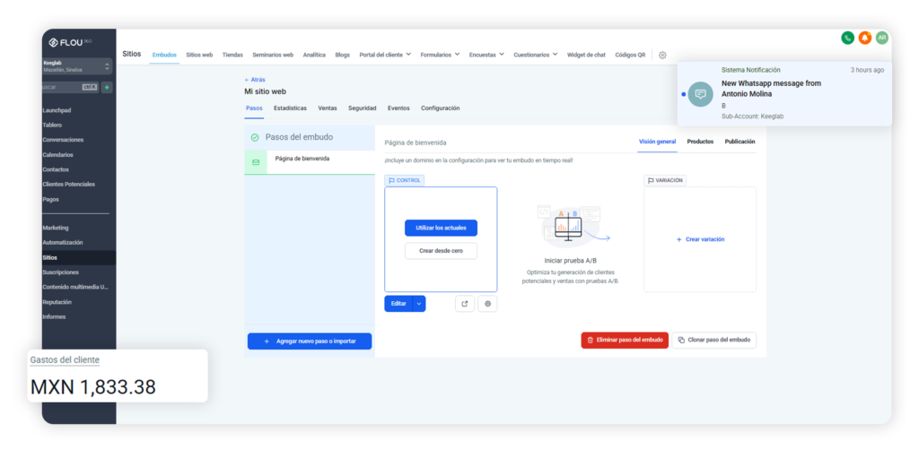This screenshot has width=919, height=475.
Task: Open the Keeglab sub-account switcher
Action: 78,65
